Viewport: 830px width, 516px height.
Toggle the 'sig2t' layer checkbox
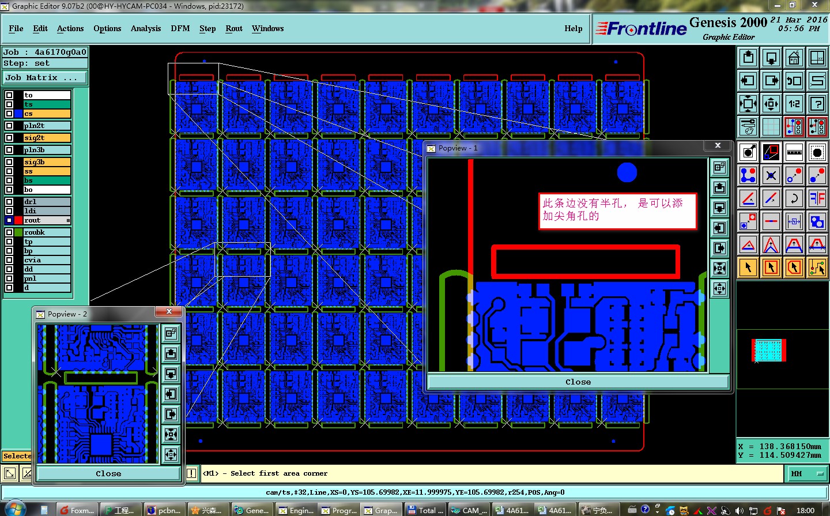[9, 138]
